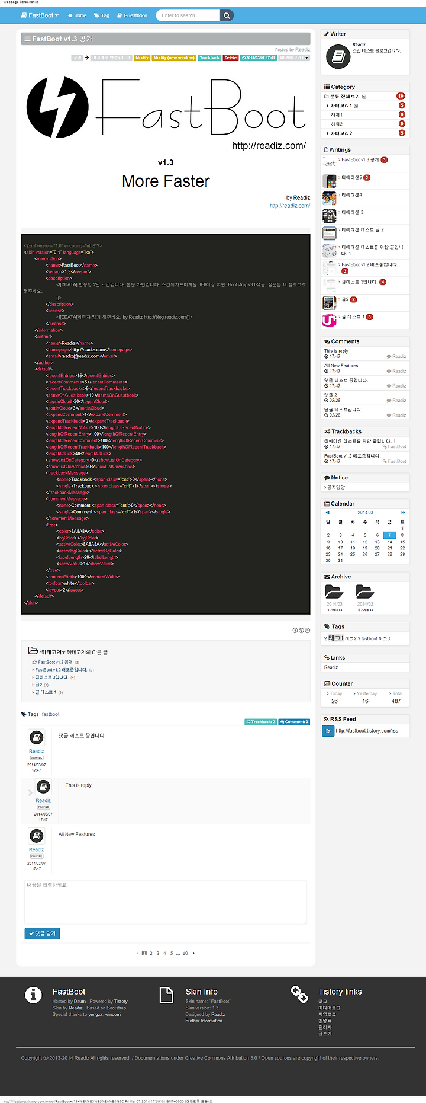426x1103 pixels.
Task: Click the Skin Info document icon
Action: tap(167, 994)
